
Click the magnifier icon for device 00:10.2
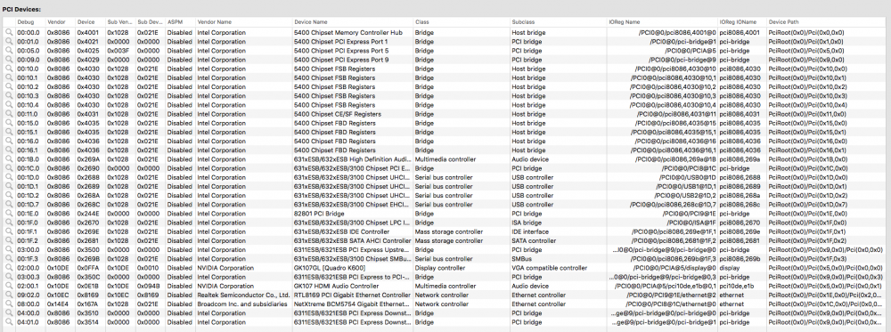tap(9, 87)
